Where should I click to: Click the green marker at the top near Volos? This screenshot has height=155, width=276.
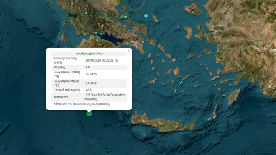click(x=119, y=3)
